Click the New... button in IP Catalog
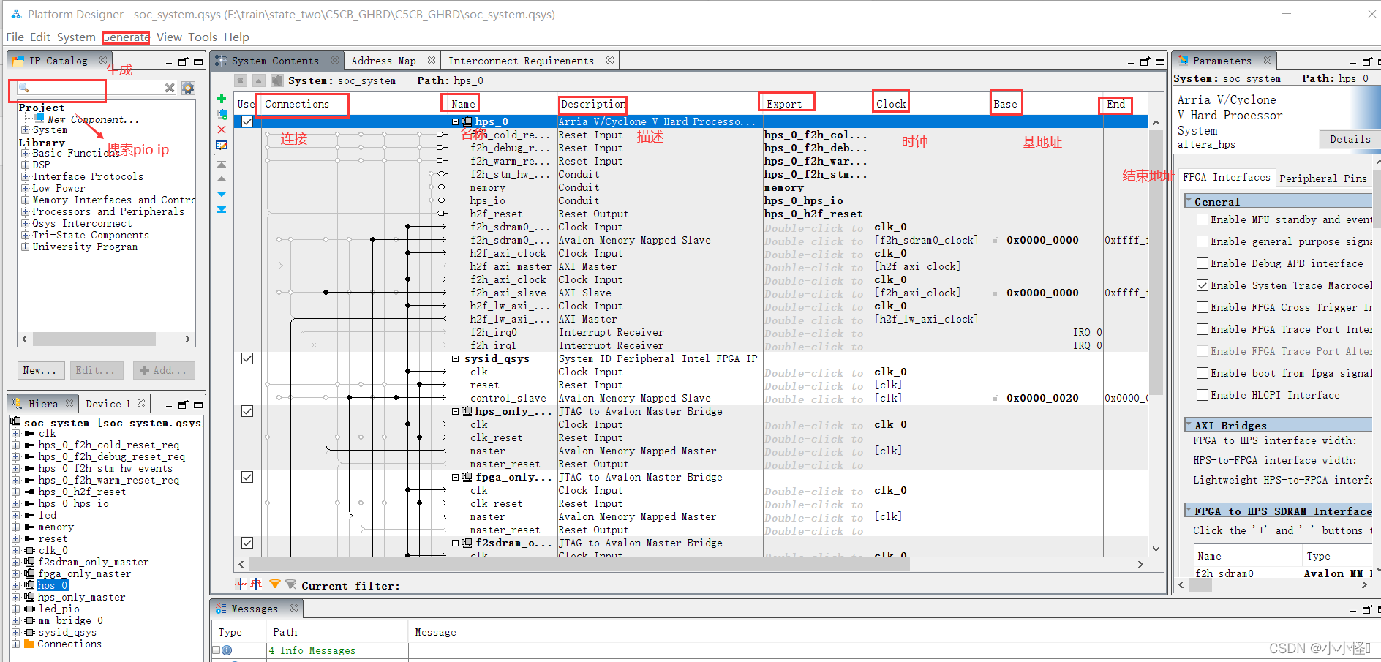The width and height of the screenshot is (1381, 662). pos(41,370)
